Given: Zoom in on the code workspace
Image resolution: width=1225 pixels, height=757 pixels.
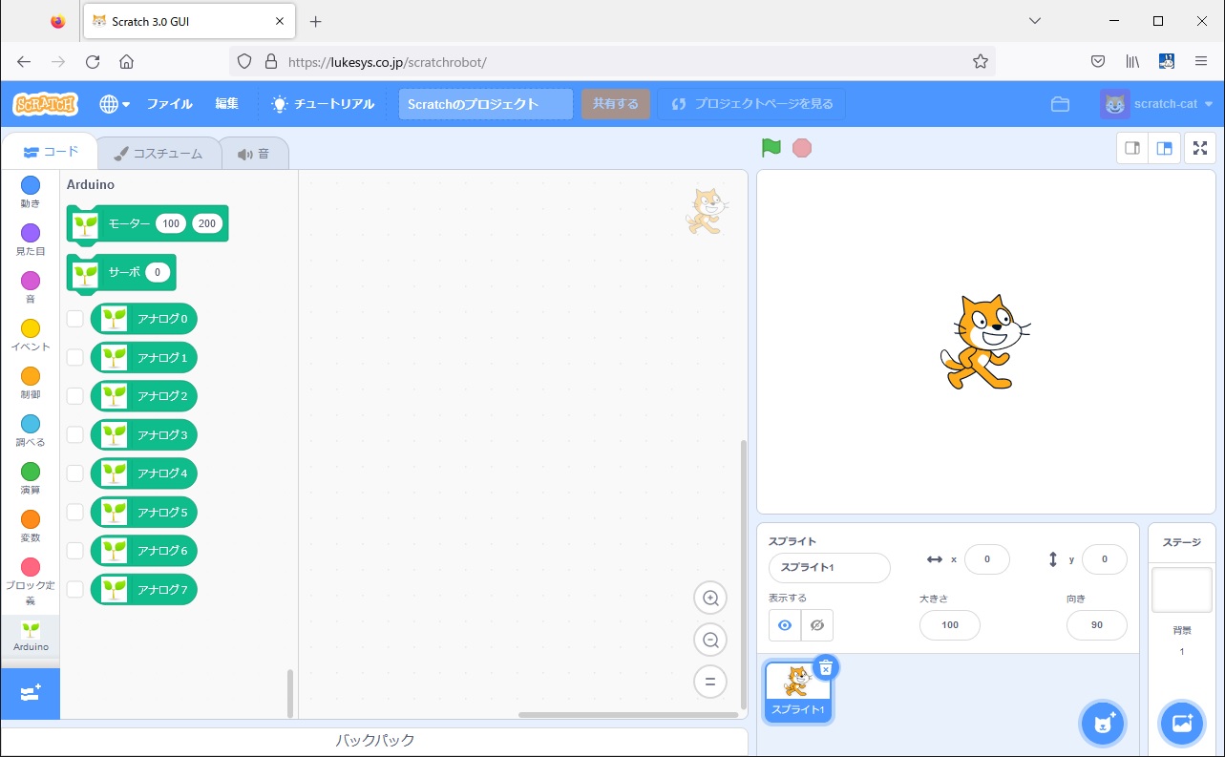Looking at the screenshot, I should coord(710,598).
